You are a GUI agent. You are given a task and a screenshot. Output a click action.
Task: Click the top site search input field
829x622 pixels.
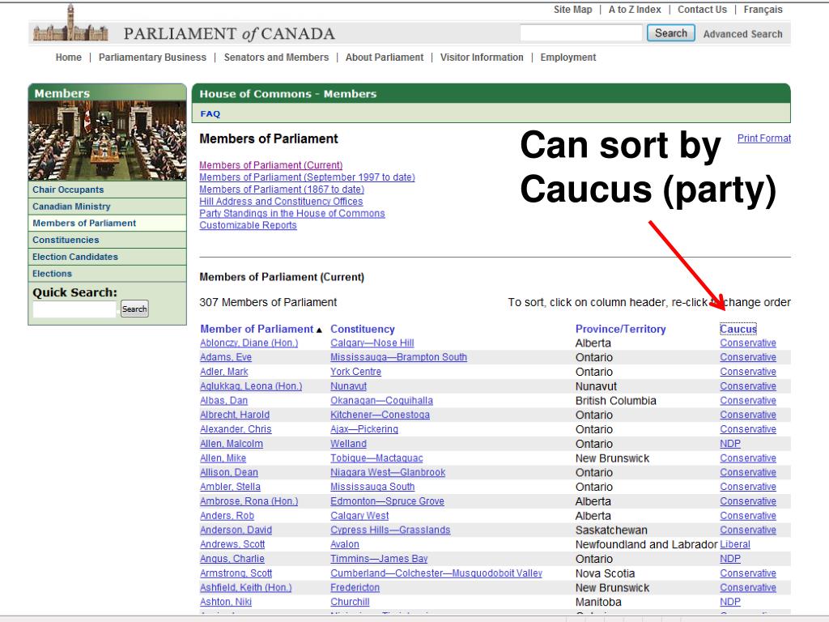(581, 32)
